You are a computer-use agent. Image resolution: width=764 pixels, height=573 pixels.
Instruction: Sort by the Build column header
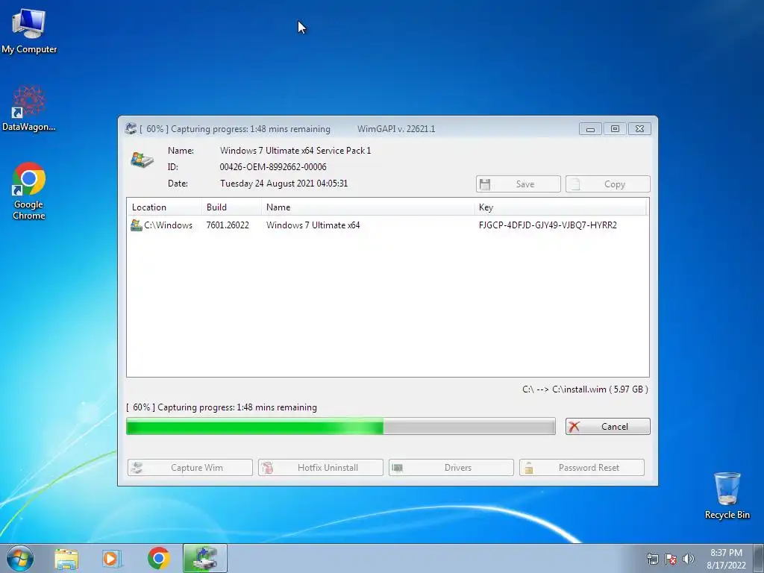pos(231,207)
